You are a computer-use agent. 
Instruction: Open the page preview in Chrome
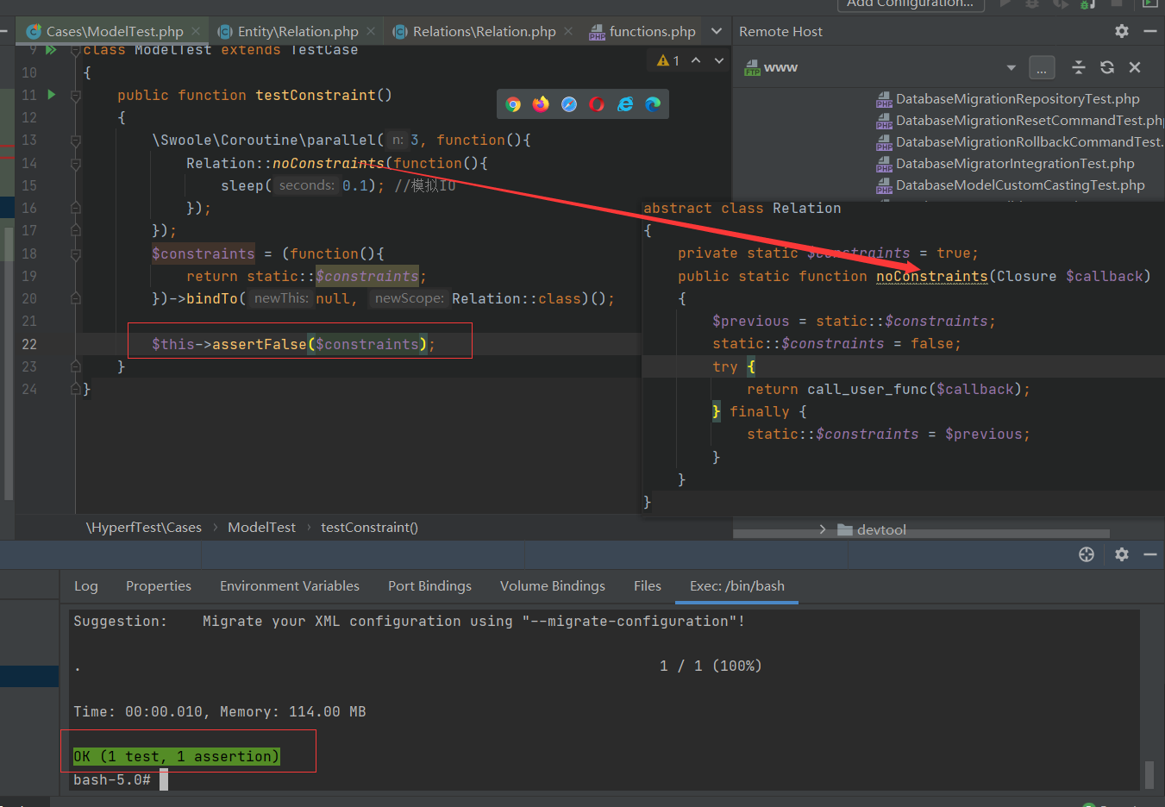pos(513,103)
